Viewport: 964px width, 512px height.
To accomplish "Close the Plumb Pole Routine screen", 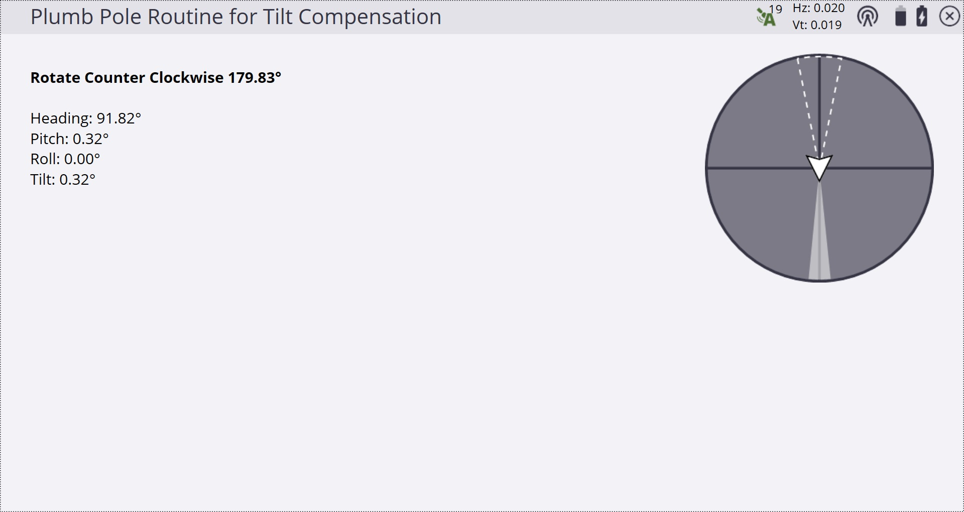I will click(x=949, y=17).
